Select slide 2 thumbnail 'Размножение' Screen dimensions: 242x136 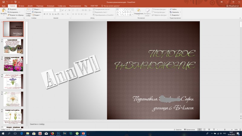13,46
